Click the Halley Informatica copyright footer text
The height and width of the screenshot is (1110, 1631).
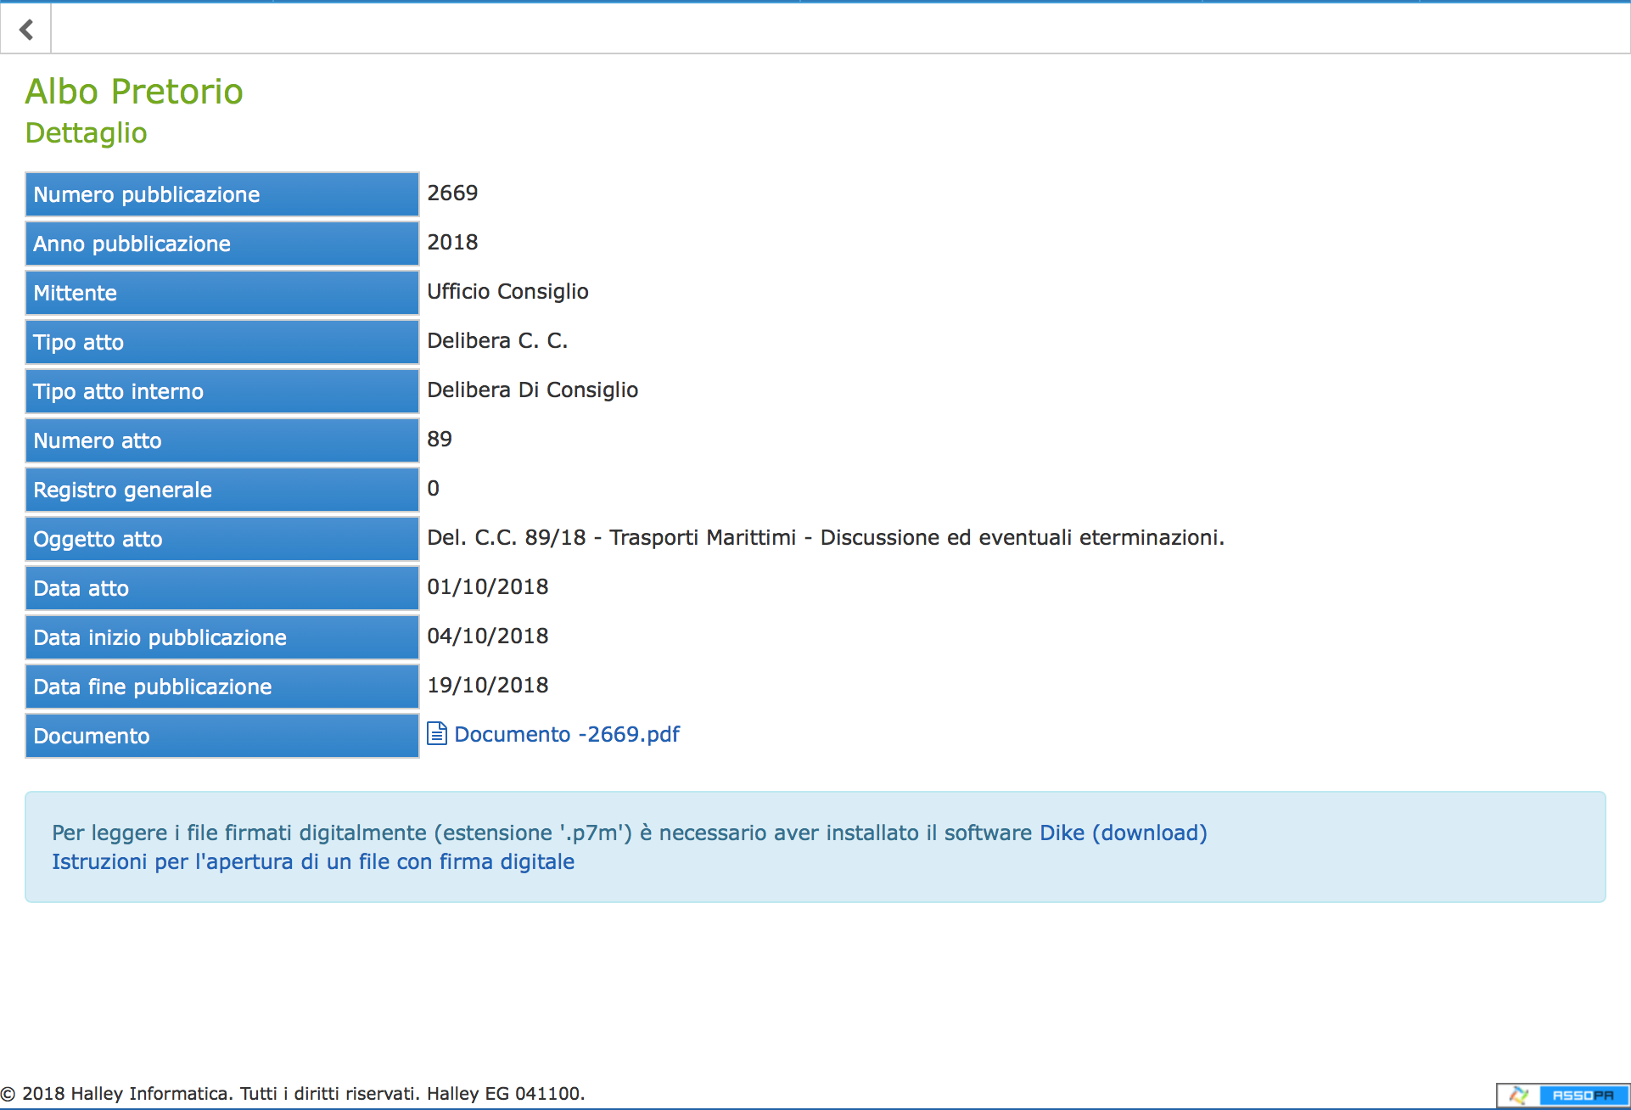[x=293, y=1093]
